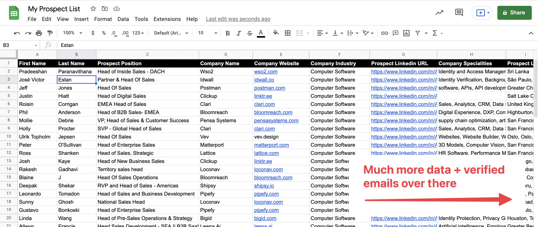
Task: Activate the paint format roller
Action: (x=50, y=33)
